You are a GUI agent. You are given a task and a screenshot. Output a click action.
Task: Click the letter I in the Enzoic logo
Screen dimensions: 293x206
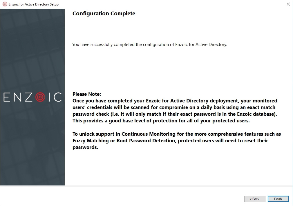49,97
